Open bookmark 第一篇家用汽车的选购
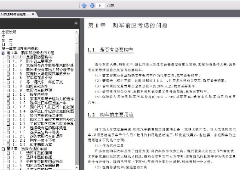Viewport: 240px width, 170px height. coord(20,49)
